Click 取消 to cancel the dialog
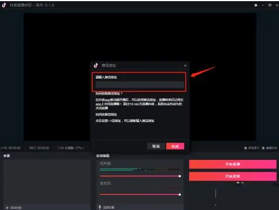279x210 pixels. (156, 146)
